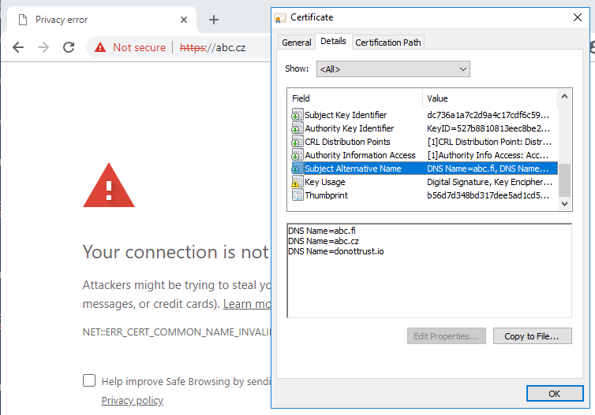Open a new browser tab with plus

(x=214, y=20)
